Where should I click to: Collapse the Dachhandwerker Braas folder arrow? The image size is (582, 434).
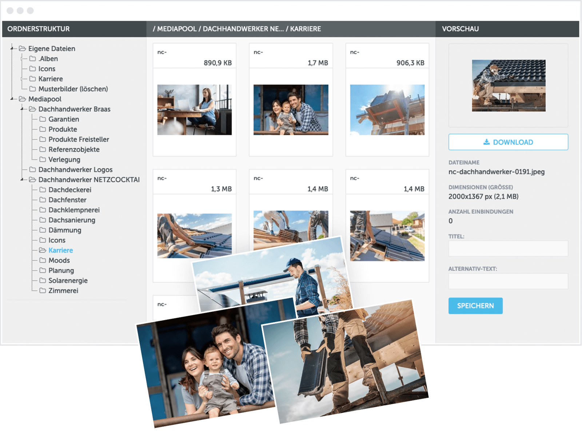pos(22,109)
